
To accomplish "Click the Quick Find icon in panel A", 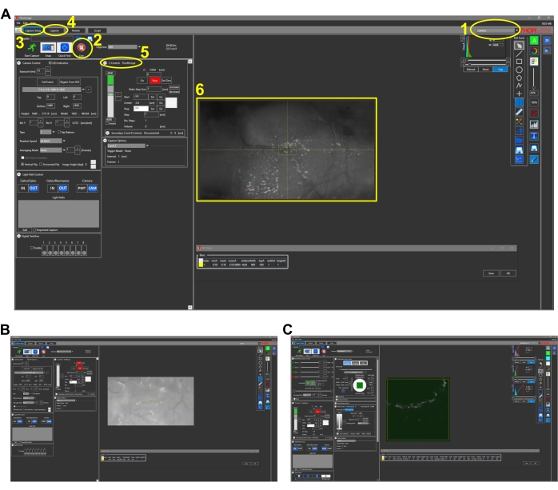I will 65,47.
